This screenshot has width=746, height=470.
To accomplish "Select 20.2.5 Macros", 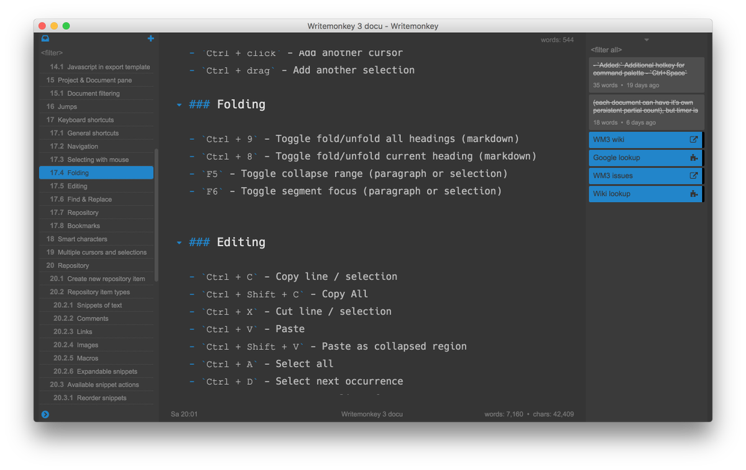I will (x=96, y=359).
